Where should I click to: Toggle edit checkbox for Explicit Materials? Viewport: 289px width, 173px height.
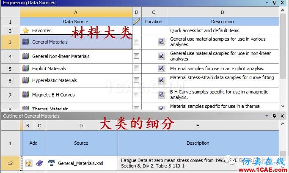pyautogui.click(x=136, y=69)
